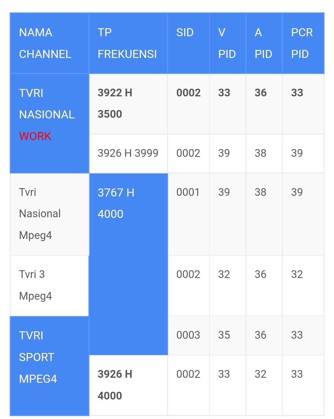Screen dimensions: 334x419
Task: Click the A PID header cell
Action: [x=264, y=43]
